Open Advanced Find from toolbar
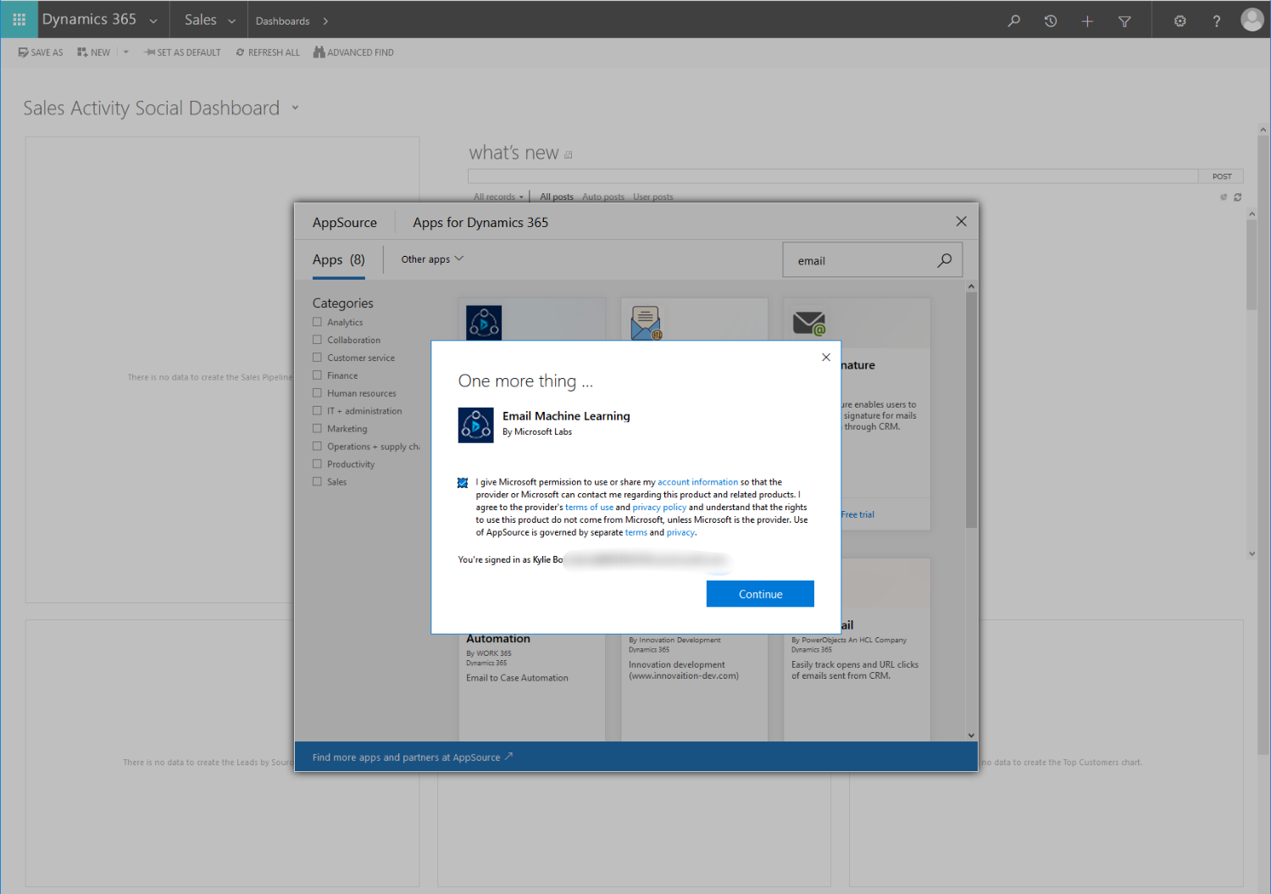The width and height of the screenshot is (1271, 894). [353, 53]
